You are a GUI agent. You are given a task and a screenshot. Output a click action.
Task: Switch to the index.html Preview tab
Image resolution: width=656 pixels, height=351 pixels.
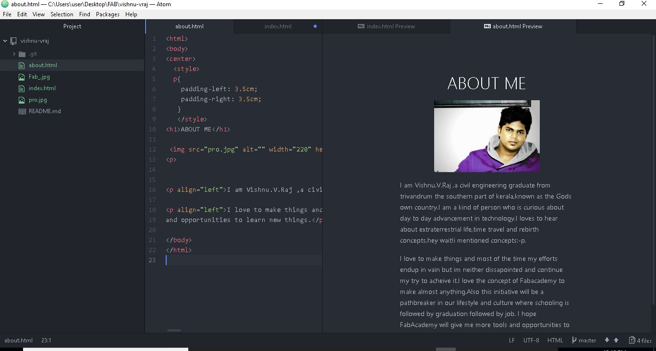pyautogui.click(x=386, y=26)
